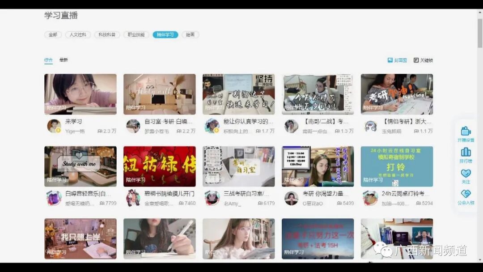
Task: Click the vertical page scrollbar thumb
Action: 480,33
